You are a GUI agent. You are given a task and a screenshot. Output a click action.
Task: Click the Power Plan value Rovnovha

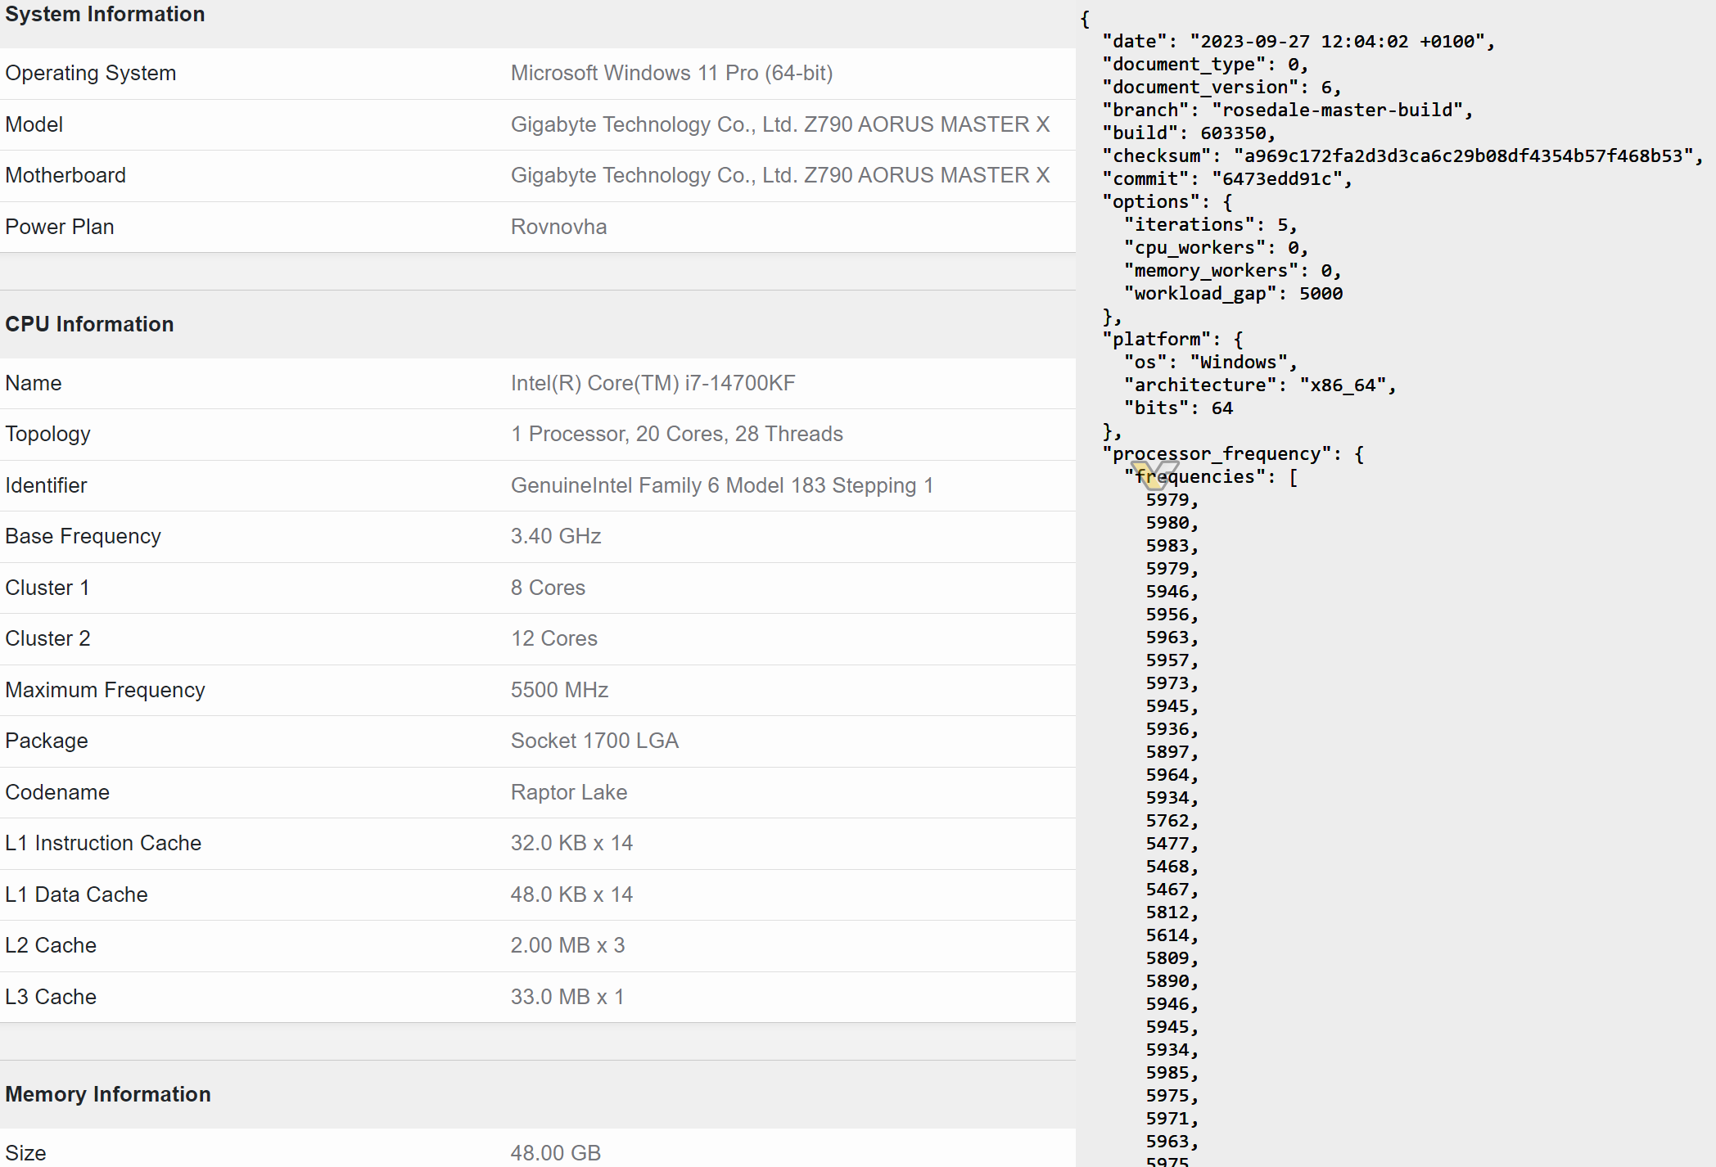pos(558,227)
